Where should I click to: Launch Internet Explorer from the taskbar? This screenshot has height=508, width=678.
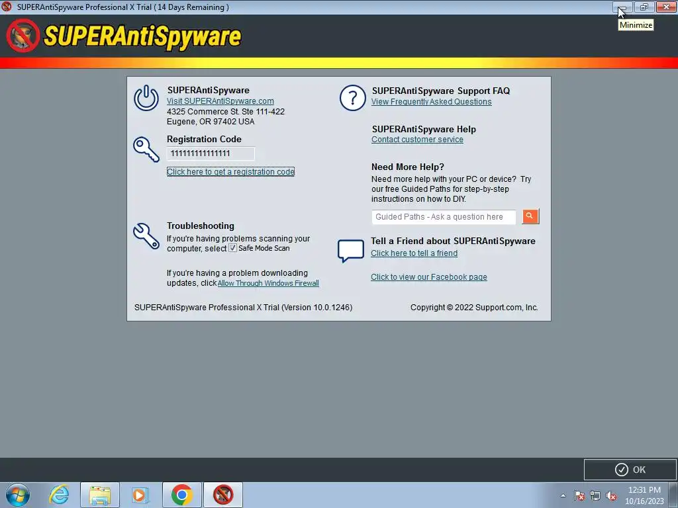(x=59, y=495)
